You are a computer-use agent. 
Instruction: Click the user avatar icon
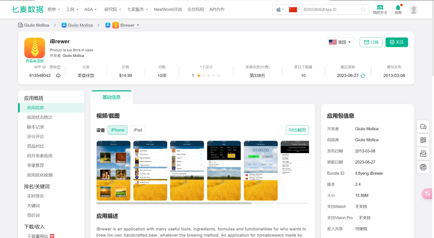click(414, 10)
